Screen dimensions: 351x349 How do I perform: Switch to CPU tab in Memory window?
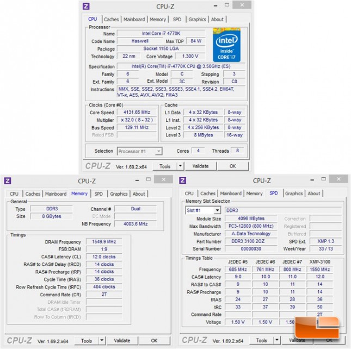pos(14,194)
